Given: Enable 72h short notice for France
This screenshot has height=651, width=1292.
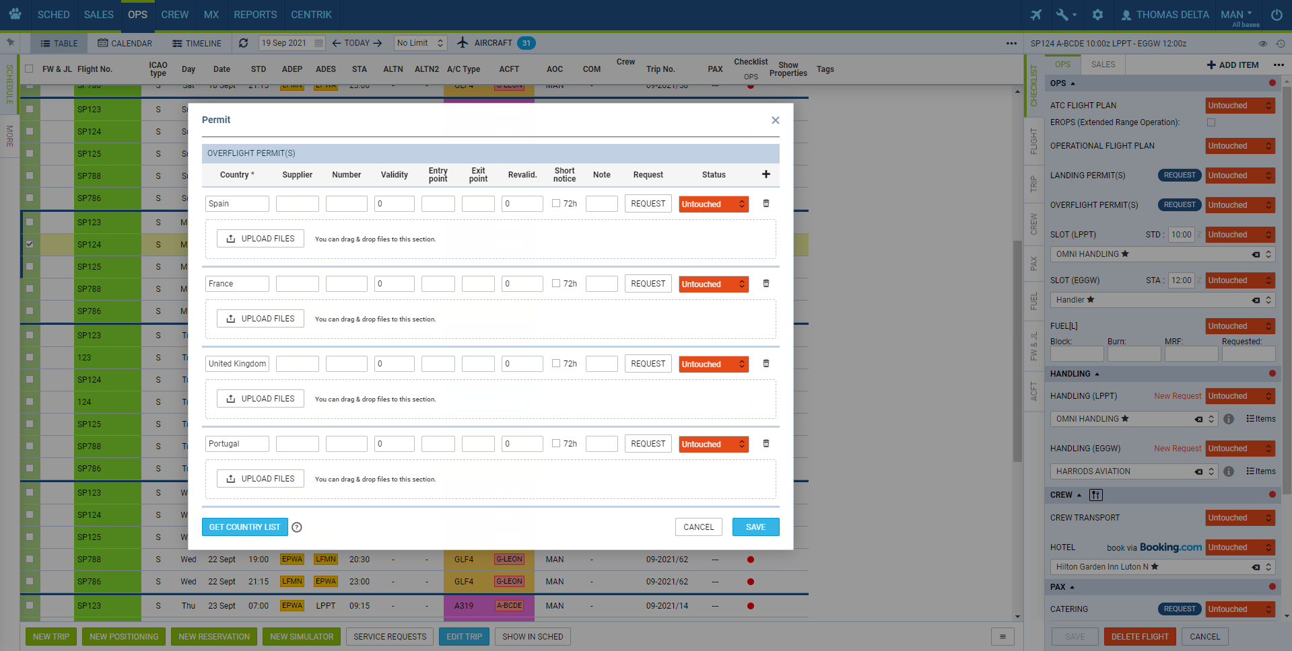Looking at the screenshot, I should [556, 284].
